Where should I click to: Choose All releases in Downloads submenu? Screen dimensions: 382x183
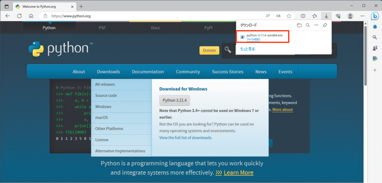[x=121, y=85]
